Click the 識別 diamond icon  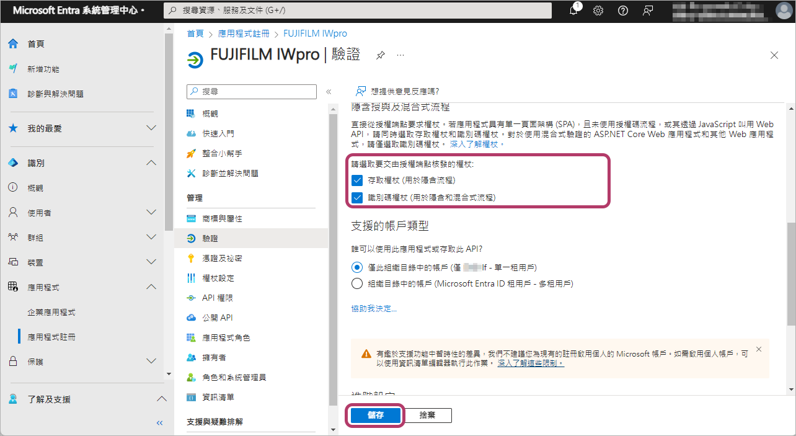click(x=13, y=163)
